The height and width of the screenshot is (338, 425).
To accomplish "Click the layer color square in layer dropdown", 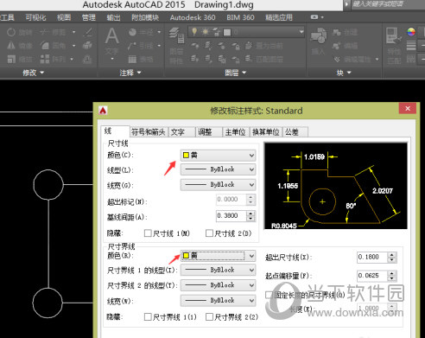I will 227,32.
